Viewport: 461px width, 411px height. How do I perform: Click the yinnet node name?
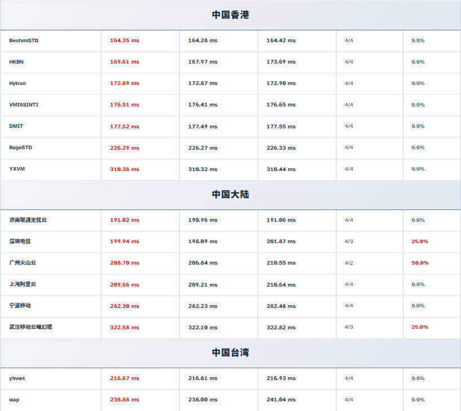point(17,378)
